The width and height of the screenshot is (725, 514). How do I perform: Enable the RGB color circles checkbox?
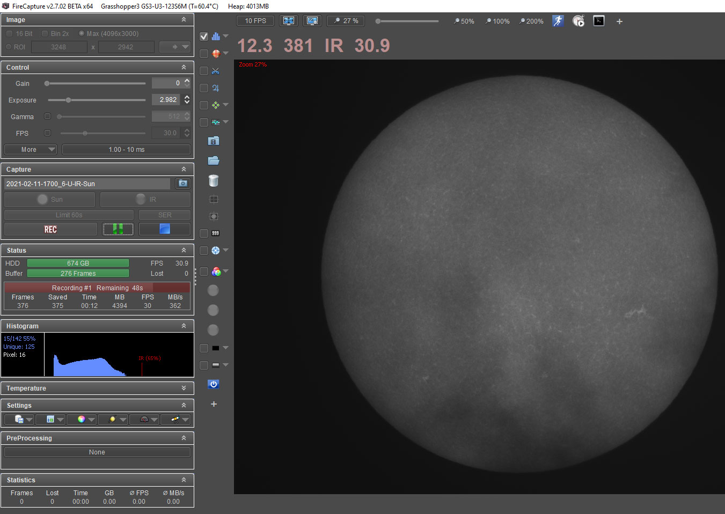pyautogui.click(x=204, y=272)
